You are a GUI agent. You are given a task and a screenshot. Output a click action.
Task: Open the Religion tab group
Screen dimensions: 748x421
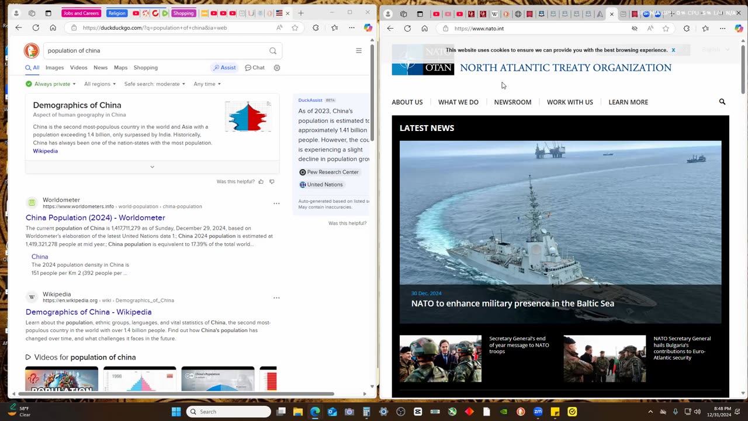[x=117, y=13]
